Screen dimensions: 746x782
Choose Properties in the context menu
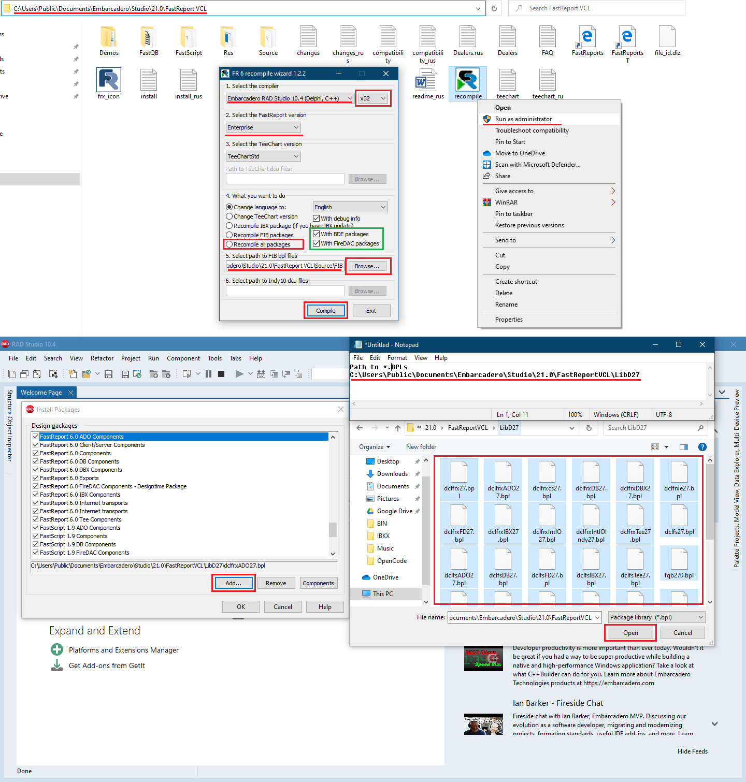point(549,320)
